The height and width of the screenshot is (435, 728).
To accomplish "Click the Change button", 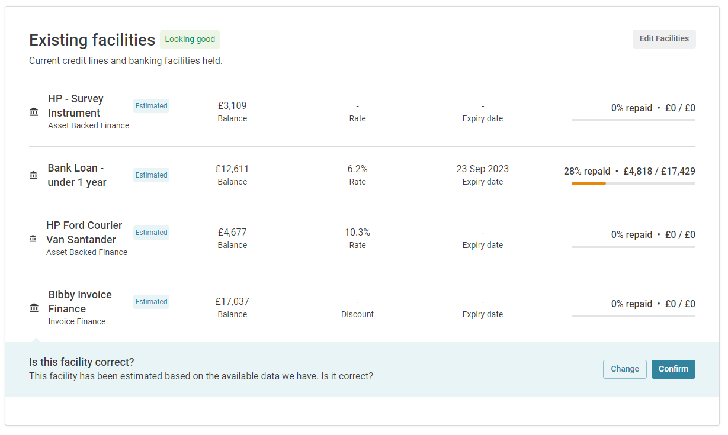I will pyautogui.click(x=625, y=369).
